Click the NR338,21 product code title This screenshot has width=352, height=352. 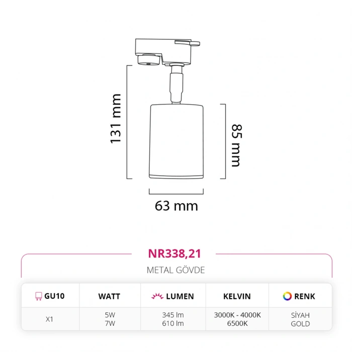(175, 254)
